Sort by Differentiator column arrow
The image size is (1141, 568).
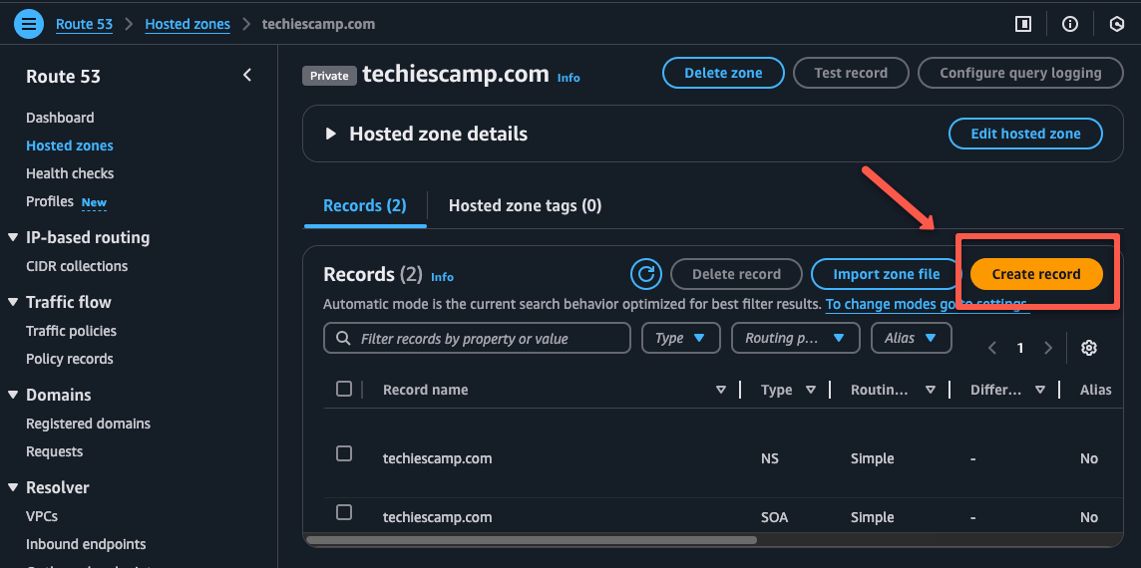point(1040,390)
